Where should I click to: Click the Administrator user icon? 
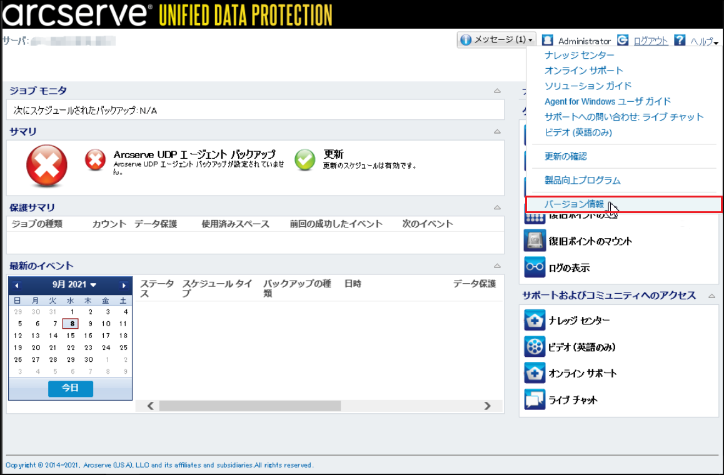(x=548, y=40)
